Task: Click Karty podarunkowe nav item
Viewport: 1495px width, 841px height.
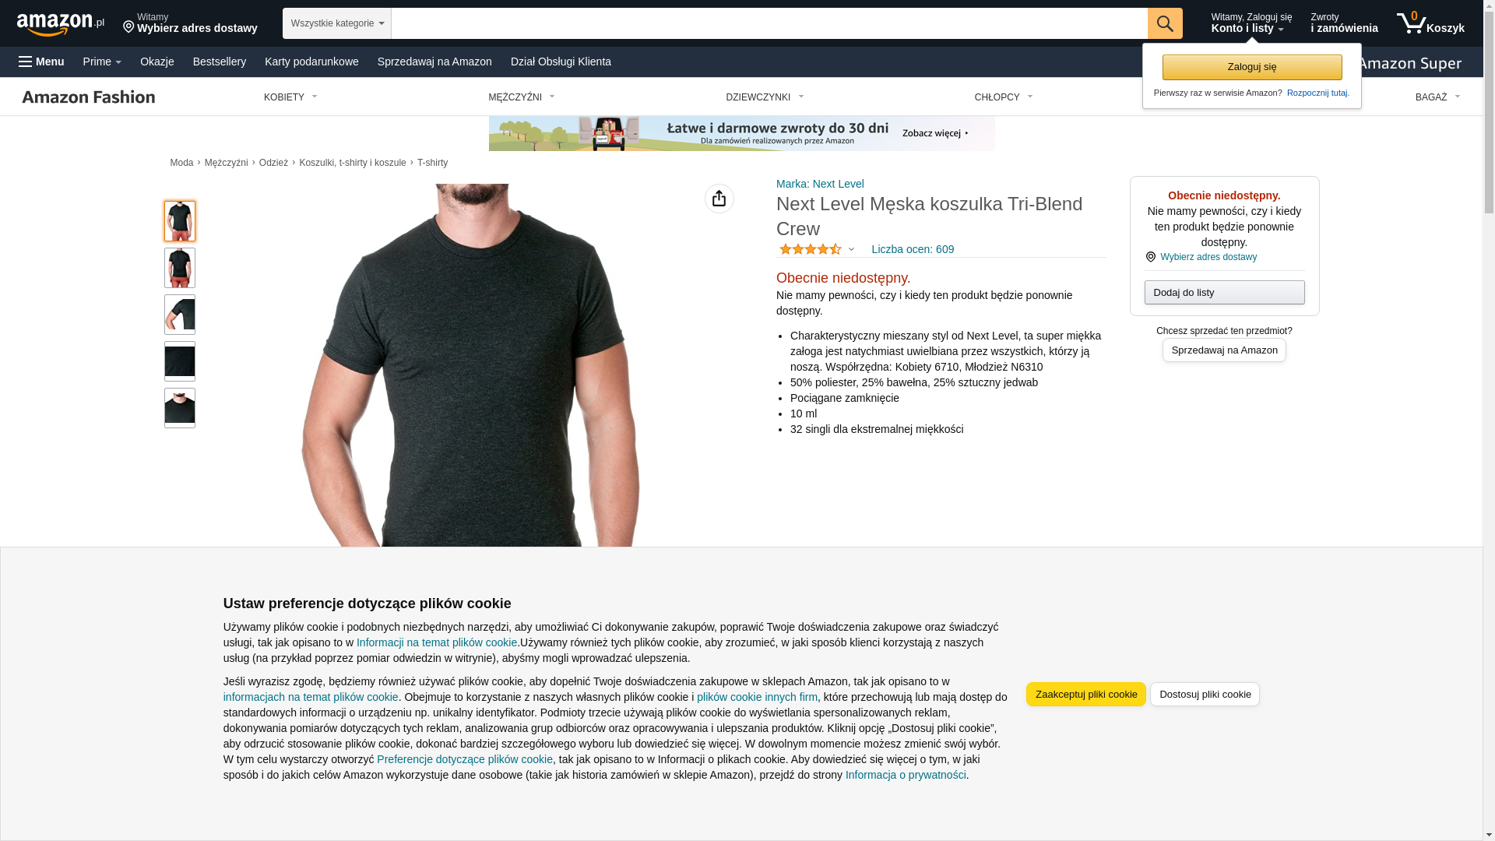Action: coord(311,62)
